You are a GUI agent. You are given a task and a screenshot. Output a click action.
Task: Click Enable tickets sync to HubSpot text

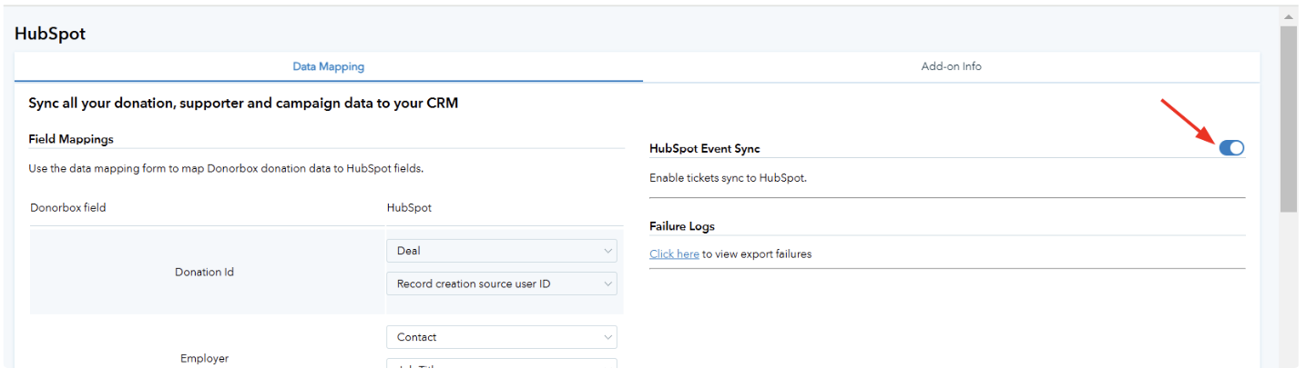pyautogui.click(x=728, y=178)
